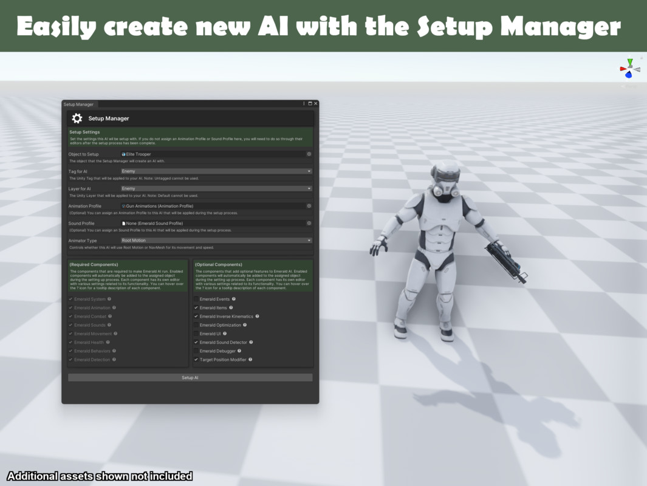This screenshot has height=486, width=647.
Task: Open the object picker for Sound Profile
Action: pyautogui.click(x=309, y=223)
